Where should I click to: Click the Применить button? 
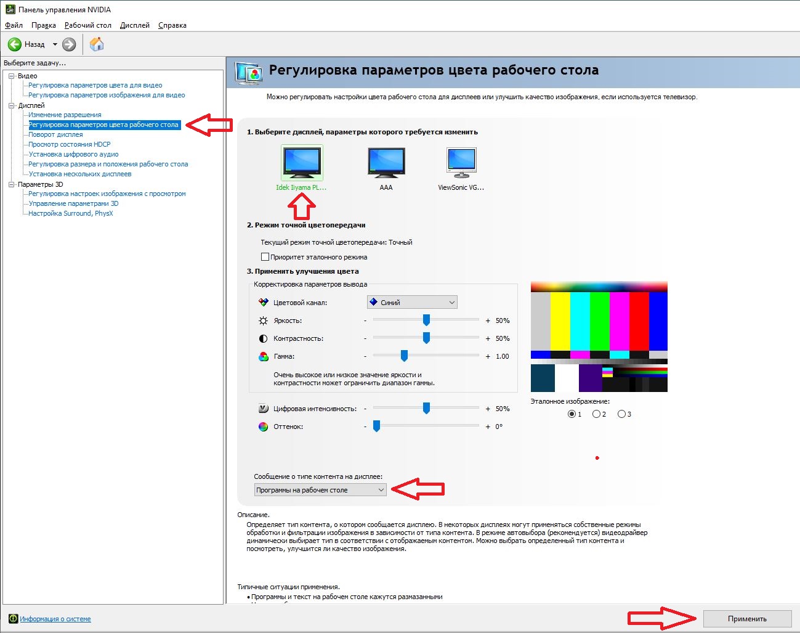pyautogui.click(x=747, y=619)
